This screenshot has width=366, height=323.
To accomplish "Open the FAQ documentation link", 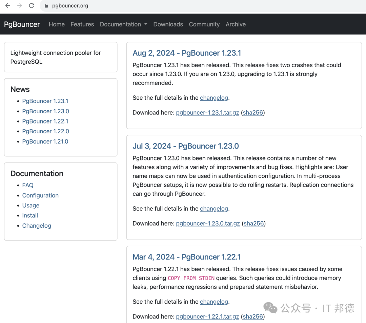I will coord(28,185).
